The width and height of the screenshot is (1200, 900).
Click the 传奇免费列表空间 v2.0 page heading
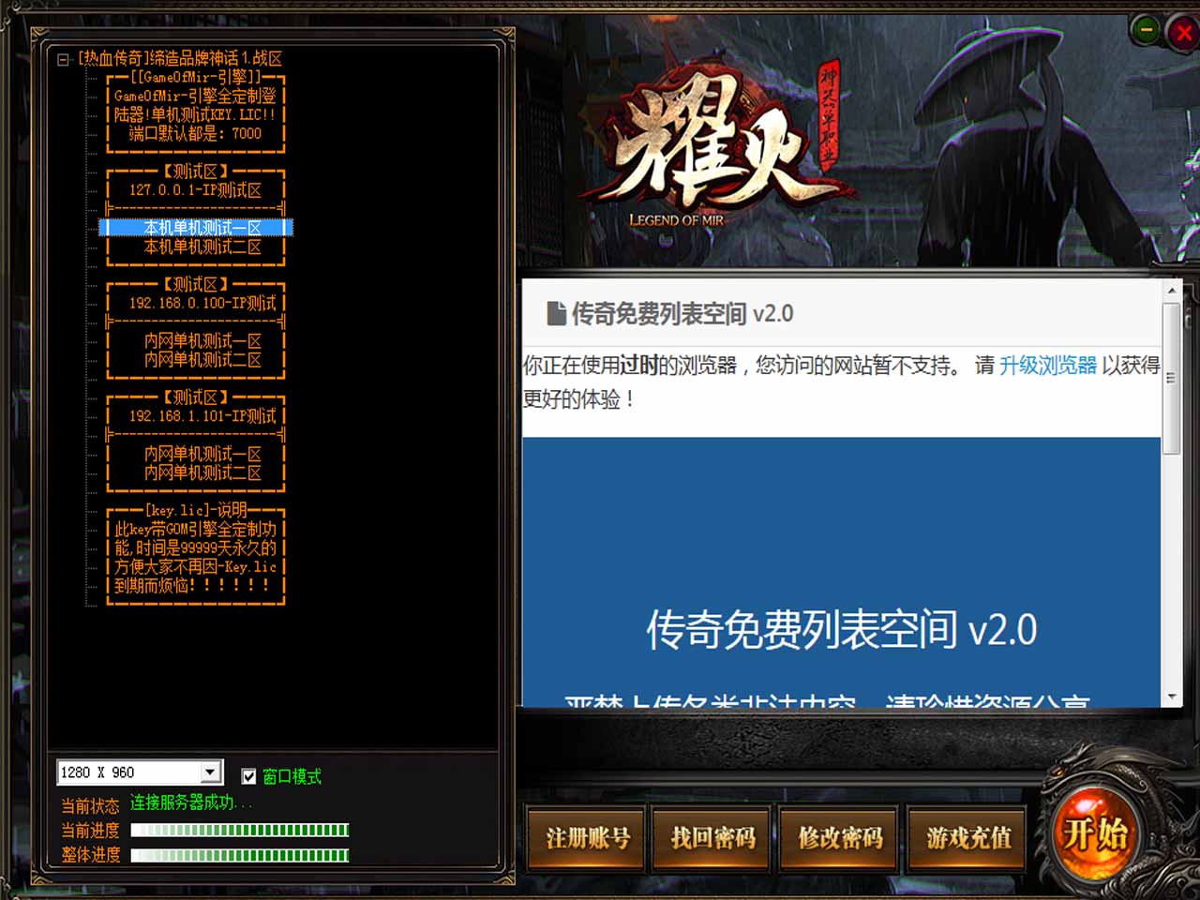pos(682,313)
